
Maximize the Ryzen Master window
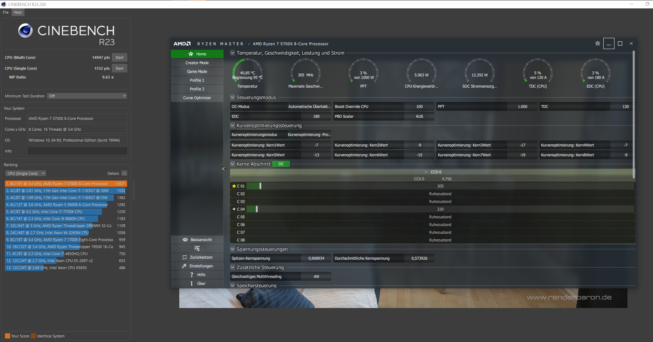click(620, 43)
